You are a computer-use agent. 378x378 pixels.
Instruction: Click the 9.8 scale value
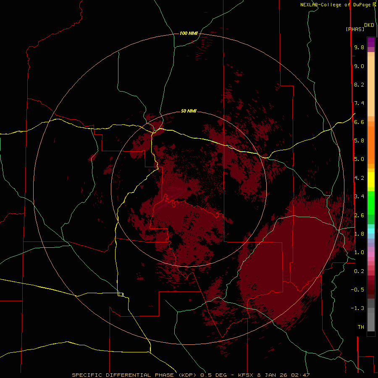359,47
